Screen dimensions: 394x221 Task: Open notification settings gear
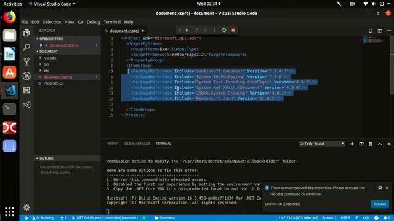pyautogui.click(x=380, y=187)
